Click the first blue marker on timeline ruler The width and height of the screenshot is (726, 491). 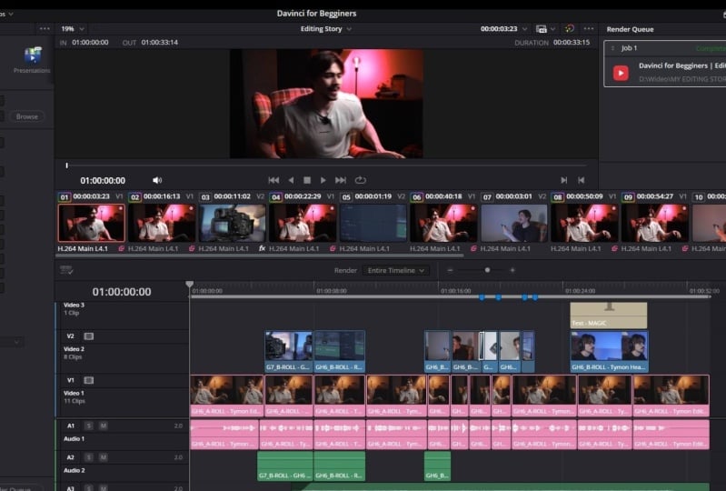click(x=482, y=297)
